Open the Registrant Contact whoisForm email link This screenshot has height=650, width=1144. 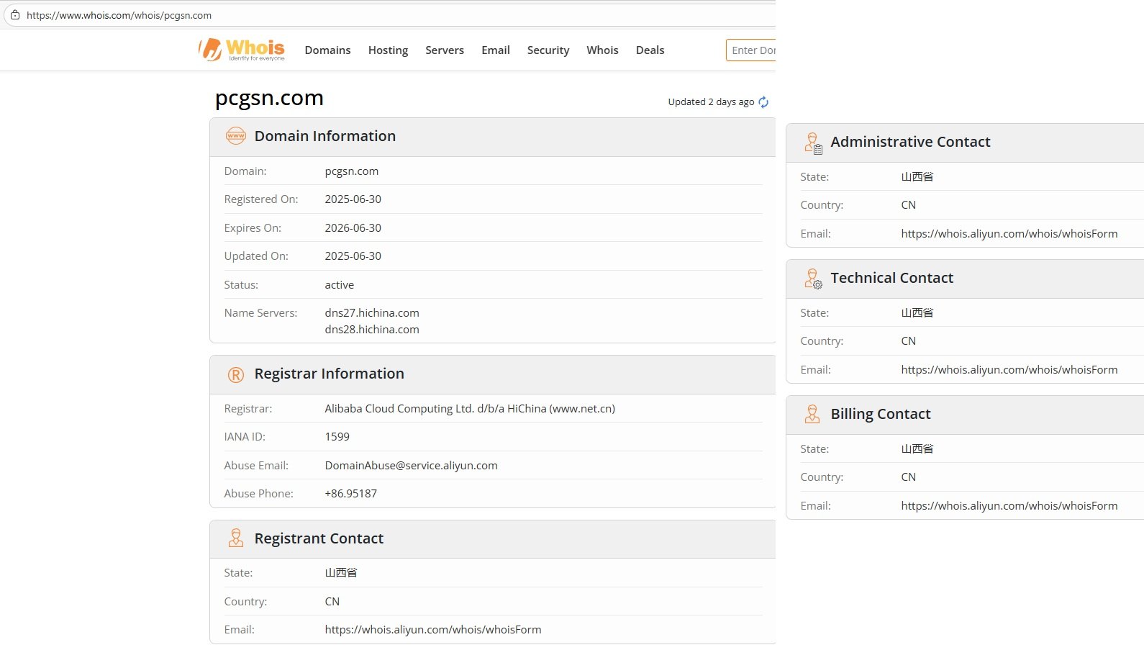[432, 630]
